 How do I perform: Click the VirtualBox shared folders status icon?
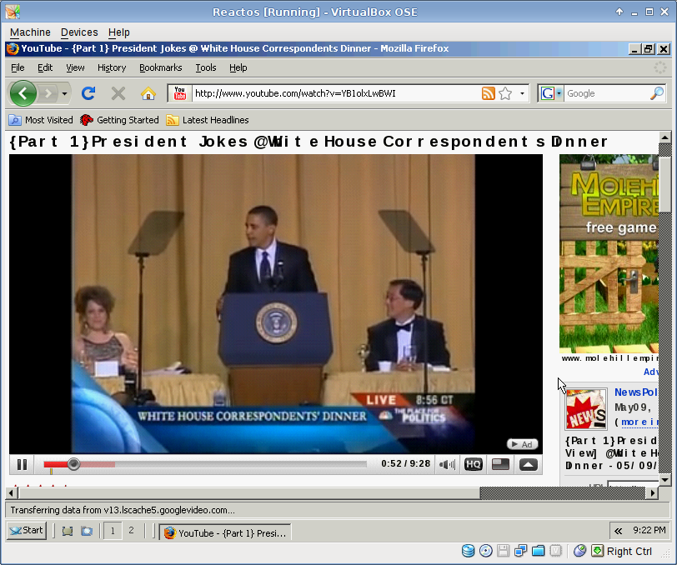click(x=538, y=551)
